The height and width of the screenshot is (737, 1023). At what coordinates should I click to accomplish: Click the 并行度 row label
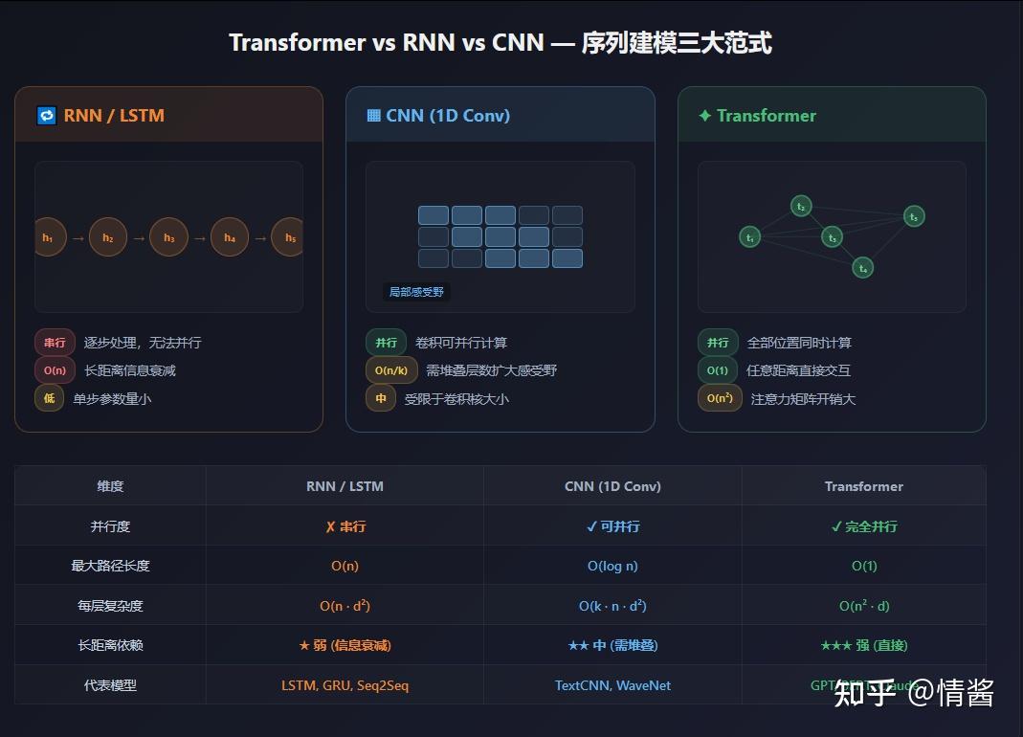(110, 526)
